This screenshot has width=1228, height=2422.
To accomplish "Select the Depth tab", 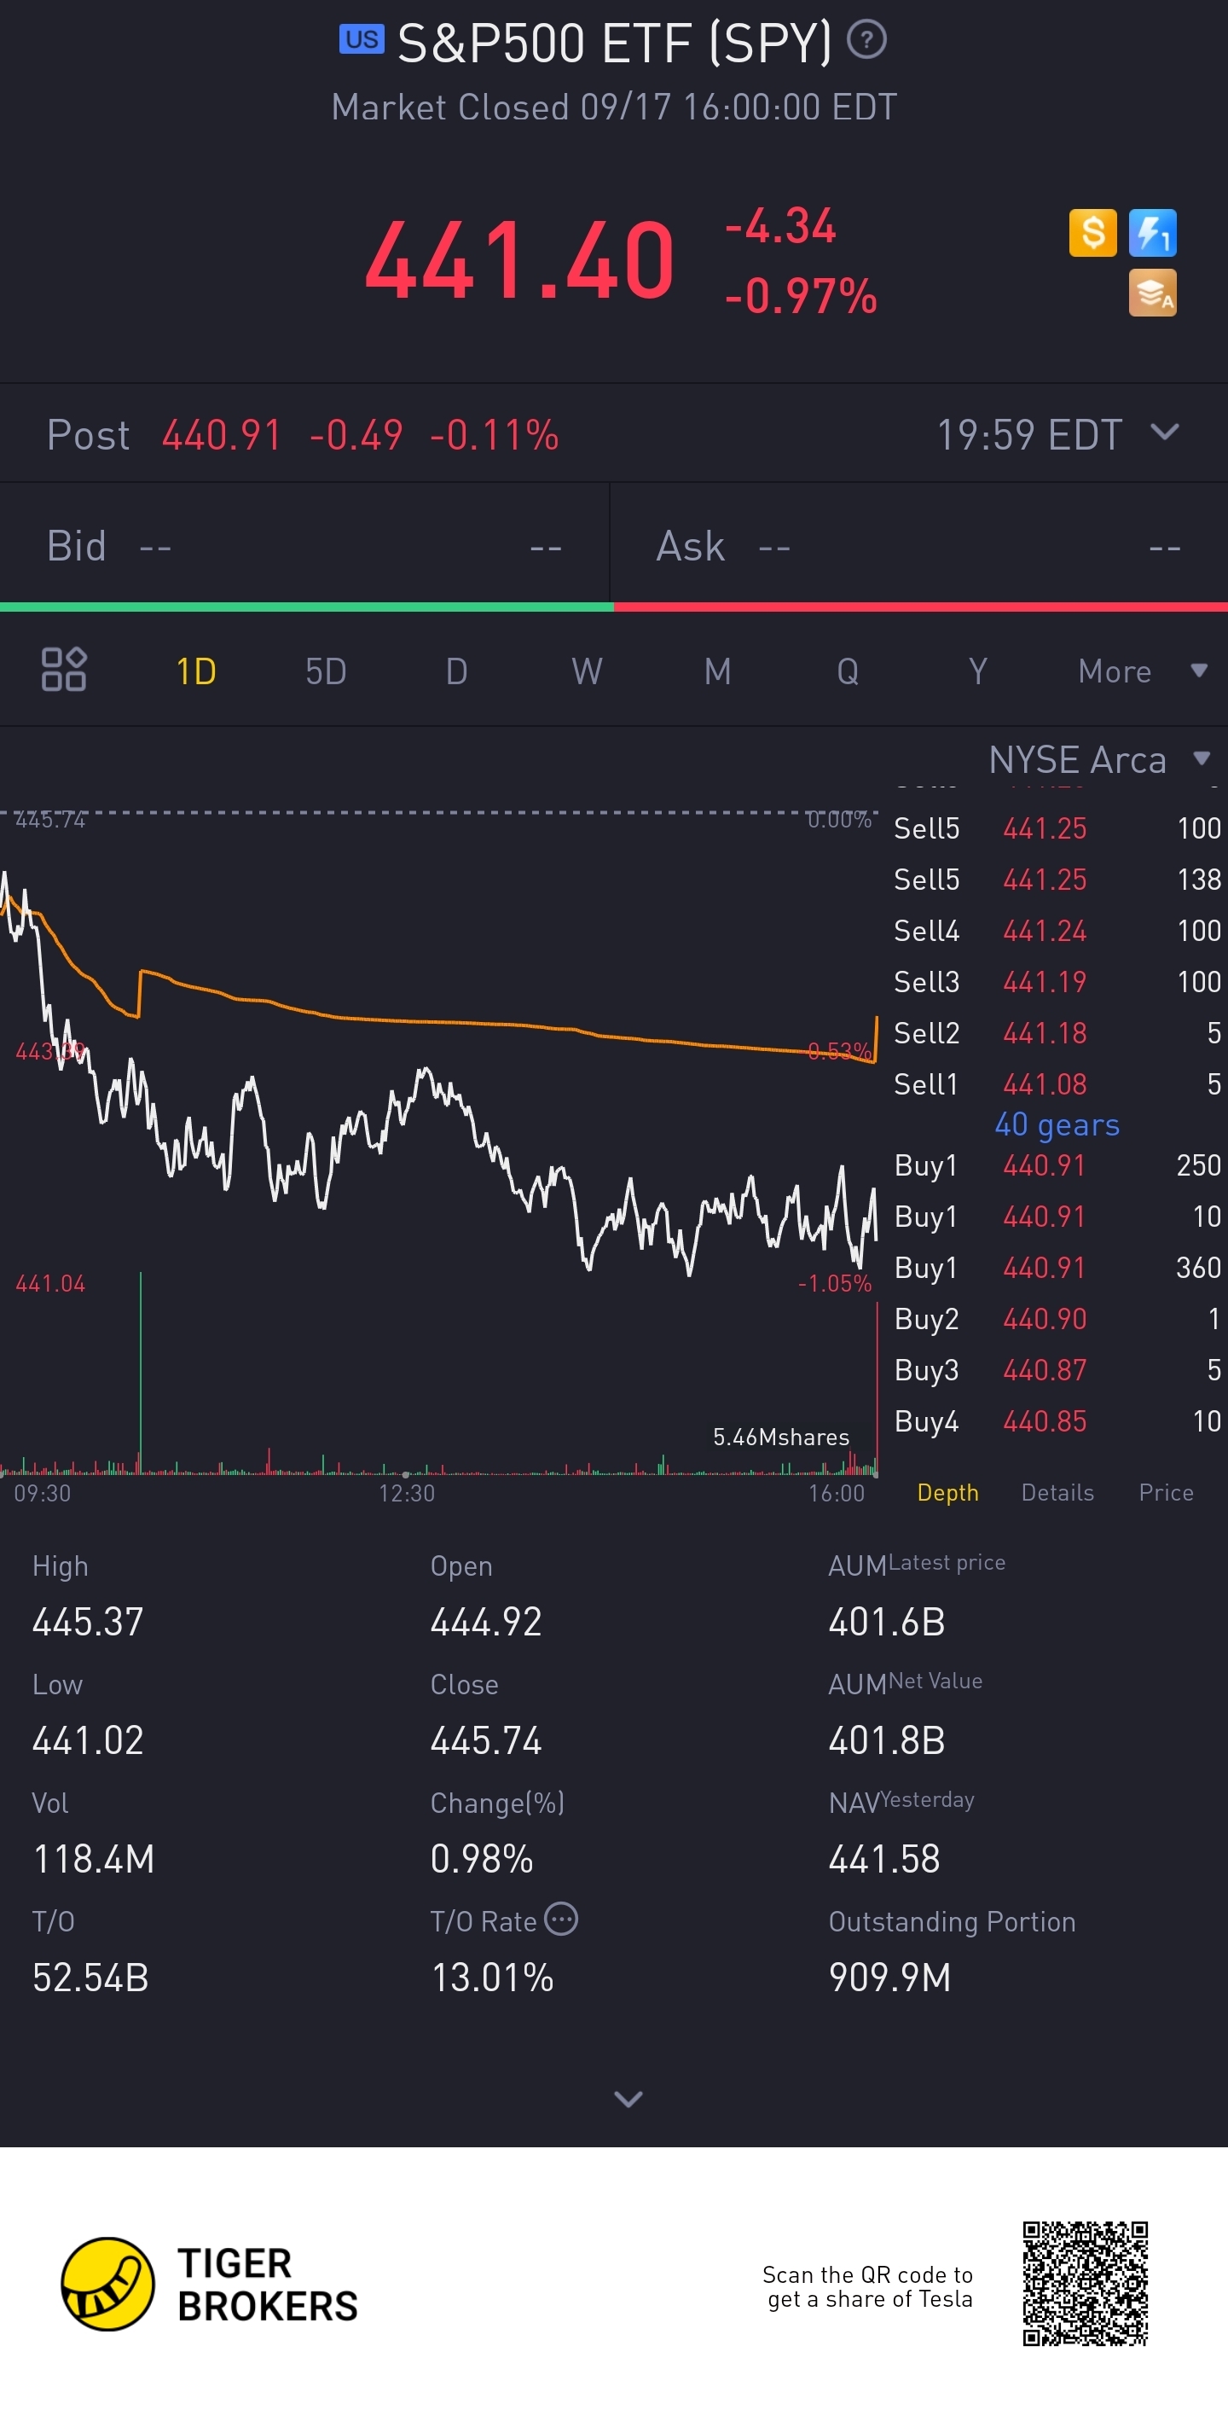I will point(947,1492).
